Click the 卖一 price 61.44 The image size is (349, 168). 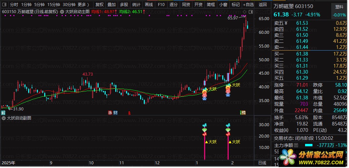click(302, 47)
